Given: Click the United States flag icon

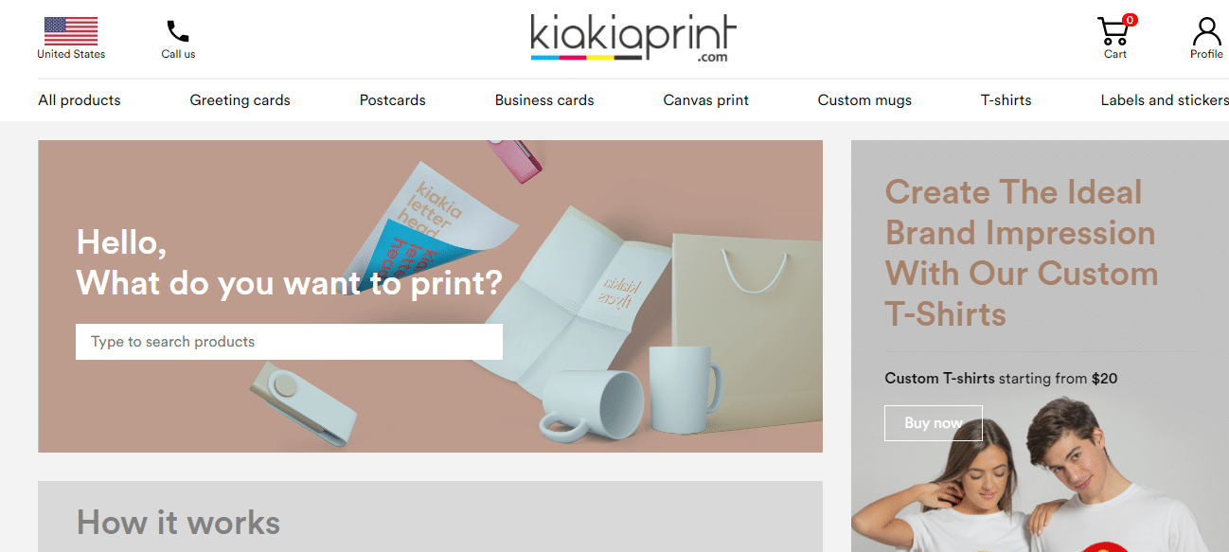Looking at the screenshot, I should (71, 31).
